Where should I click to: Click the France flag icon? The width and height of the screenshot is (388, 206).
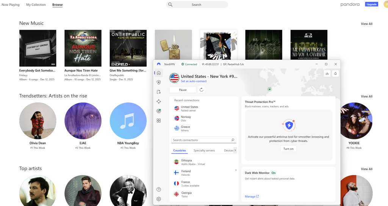tap(177, 184)
